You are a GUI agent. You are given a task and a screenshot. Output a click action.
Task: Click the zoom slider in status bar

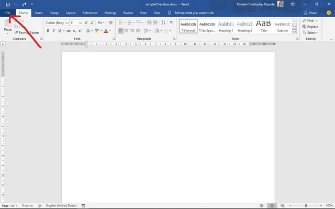pyautogui.click(x=306, y=206)
